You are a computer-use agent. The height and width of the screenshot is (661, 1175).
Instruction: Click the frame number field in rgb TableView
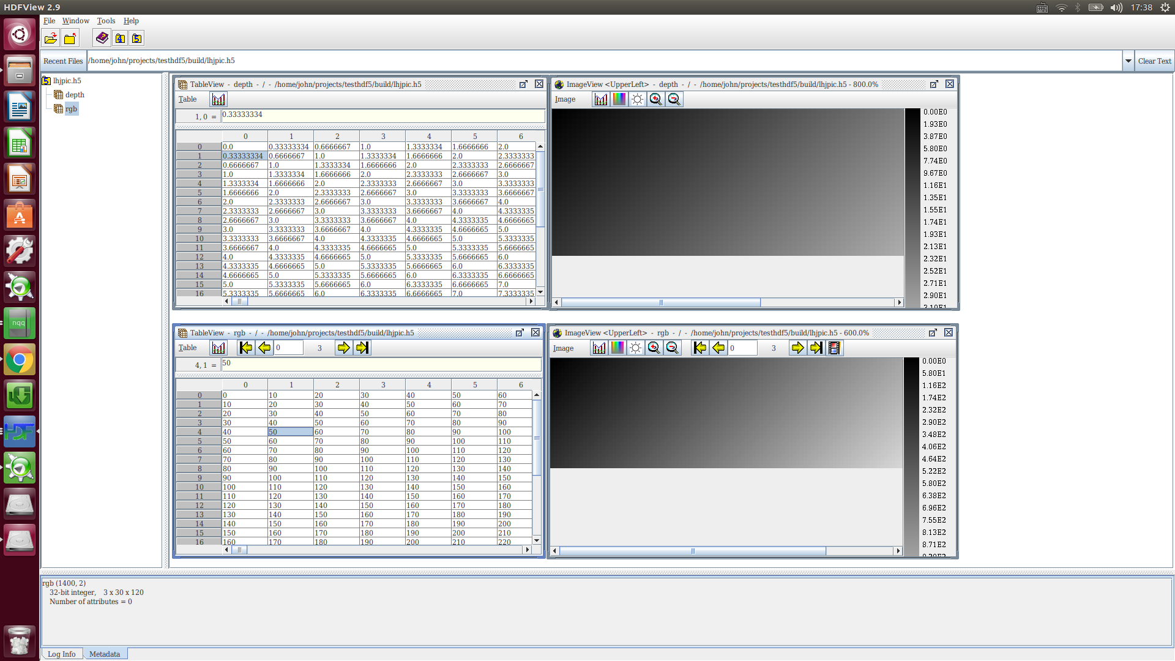tap(288, 348)
